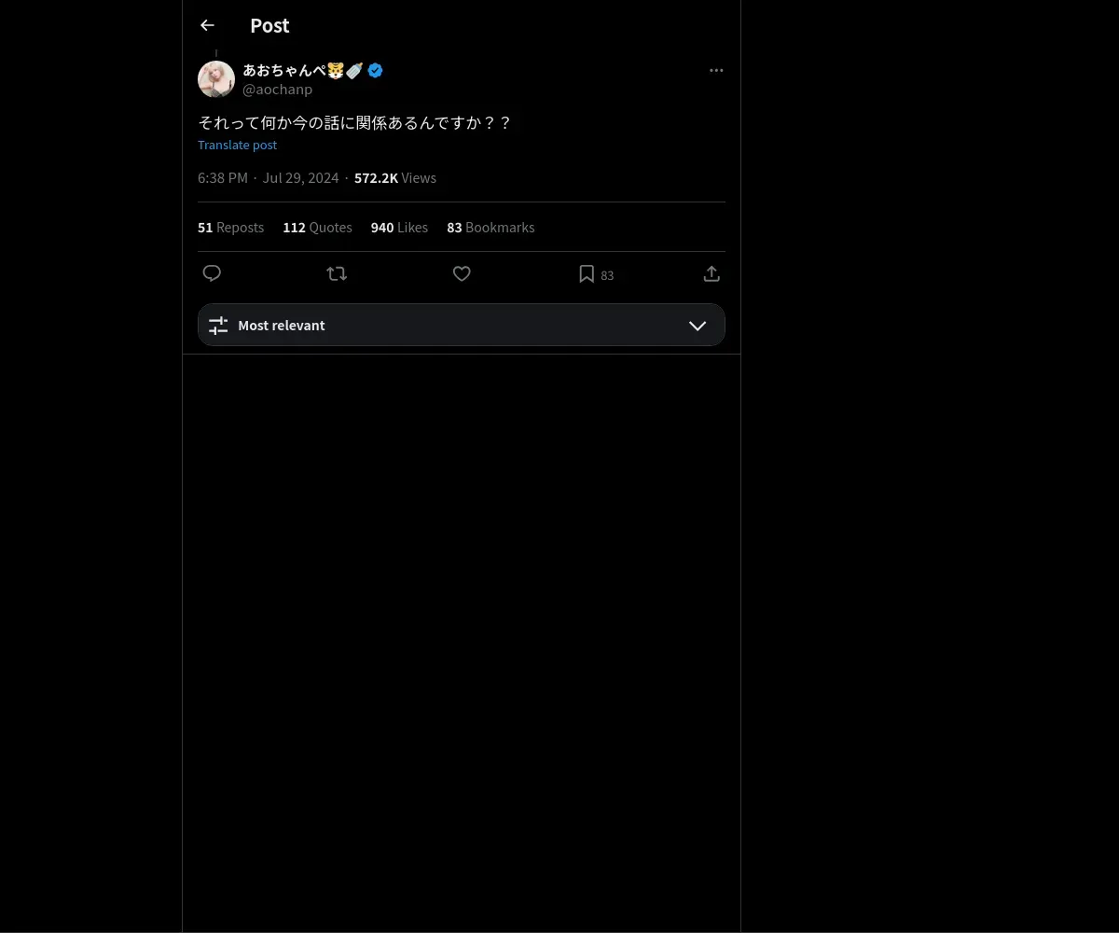View the 51 Reposts list
The height and width of the screenshot is (933, 1119).
(x=230, y=228)
